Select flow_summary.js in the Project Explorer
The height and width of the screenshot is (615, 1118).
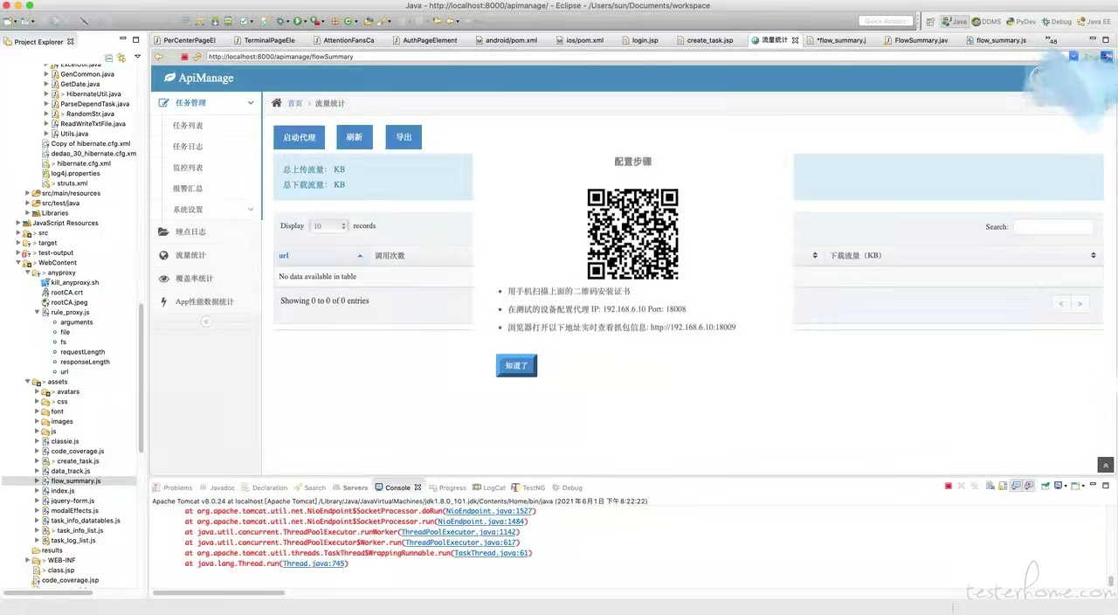point(75,481)
